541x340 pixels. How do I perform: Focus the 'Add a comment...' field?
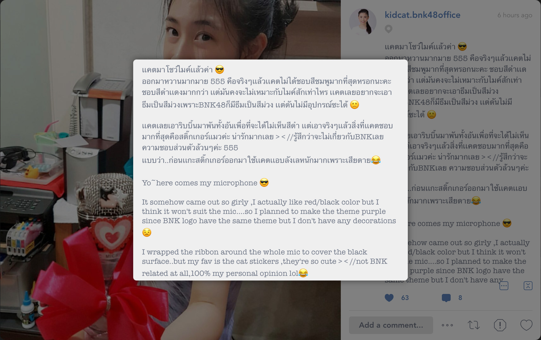[391, 325]
